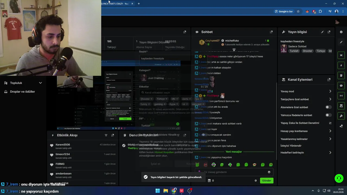Click the lightning bolt icon in right sidebar
347x195 pixels.
click(341, 65)
